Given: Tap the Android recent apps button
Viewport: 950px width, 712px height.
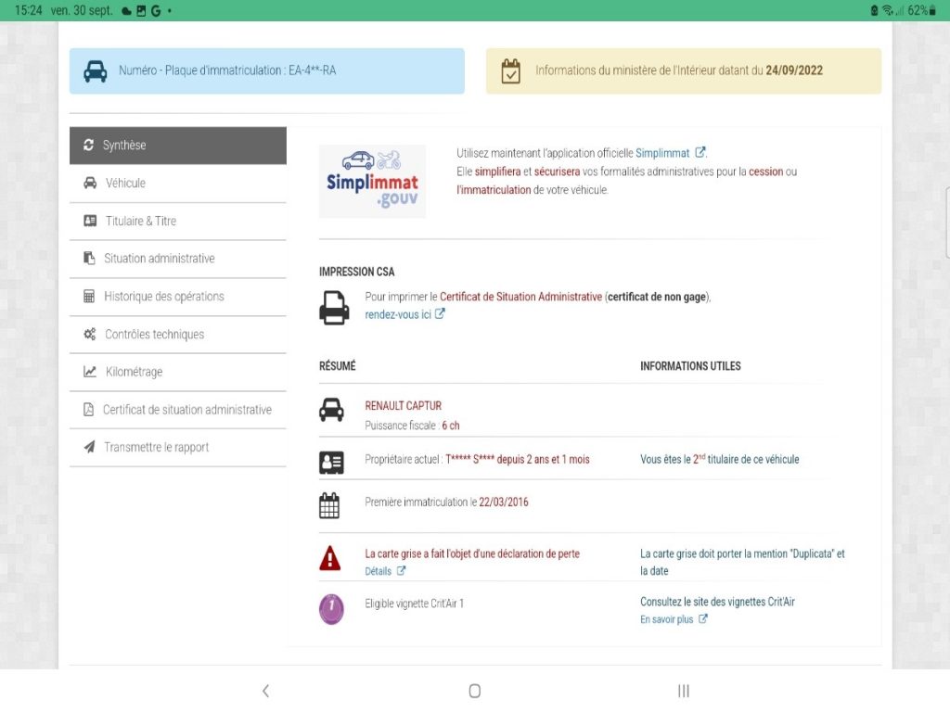Looking at the screenshot, I should tap(684, 691).
